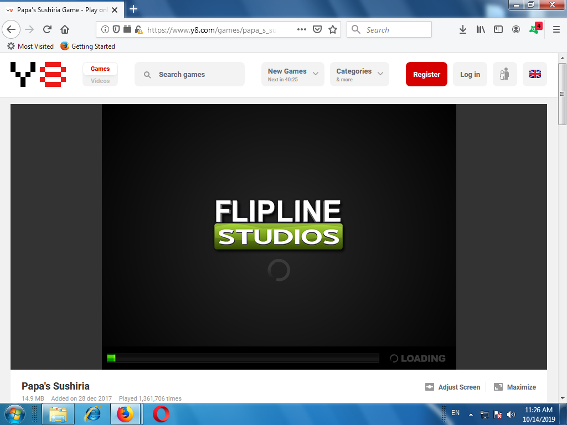Show site information icon in address bar
Image resolution: width=567 pixels, height=425 pixels.
pyautogui.click(x=105, y=29)
